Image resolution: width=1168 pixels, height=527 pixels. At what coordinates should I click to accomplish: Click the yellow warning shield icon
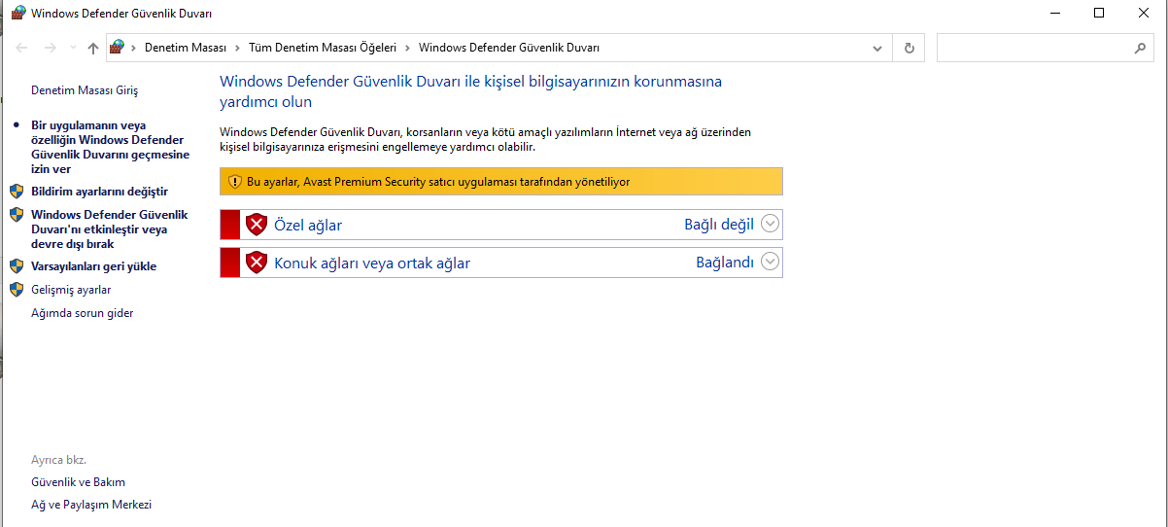coord(234,182)
